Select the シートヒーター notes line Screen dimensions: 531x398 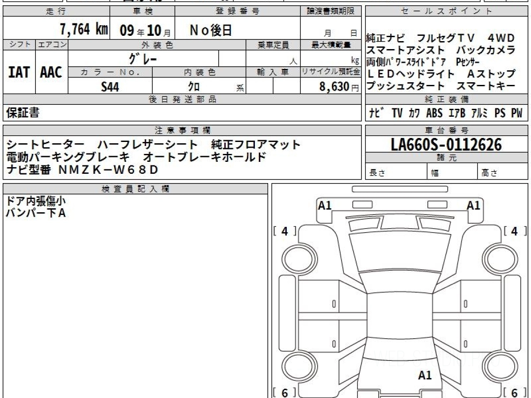pos(154,144)
